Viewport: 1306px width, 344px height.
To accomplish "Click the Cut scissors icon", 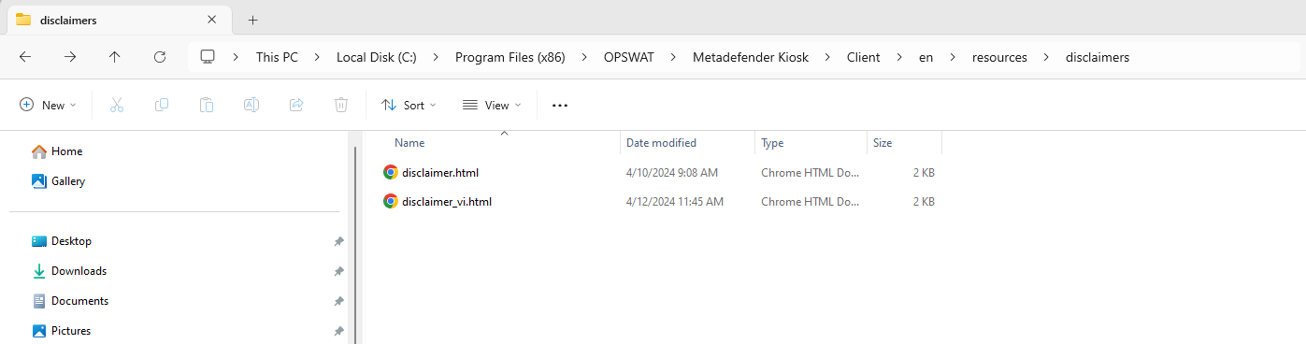I will 117,106.
